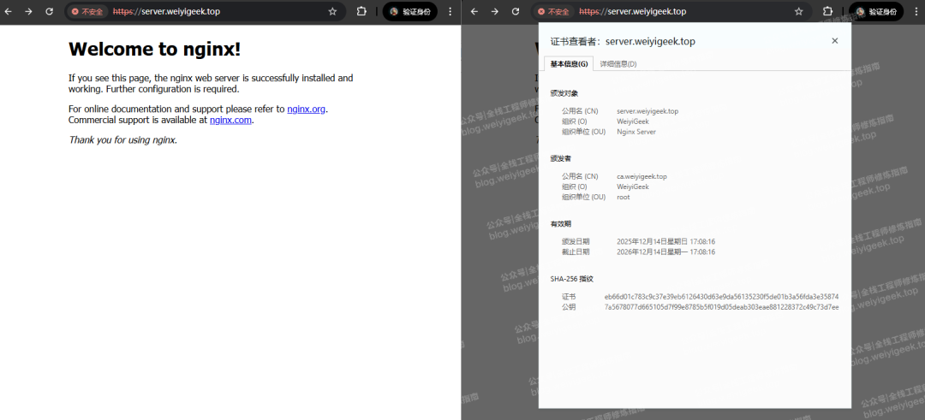Viewport: 925px width, 420px height.
Task: Open extensions puzzle icon in right browser
Action: tap(827, 11)
